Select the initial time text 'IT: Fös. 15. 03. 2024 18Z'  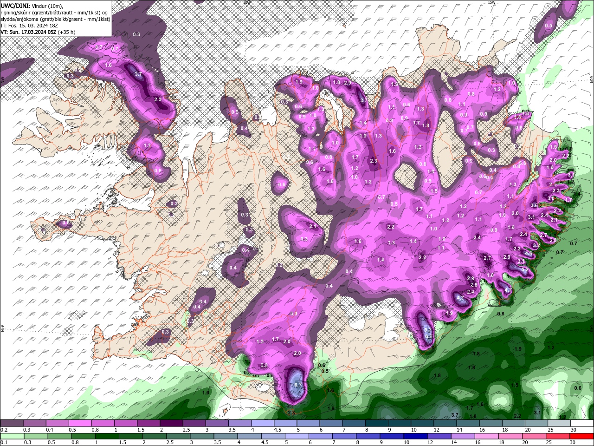[30, 26]
